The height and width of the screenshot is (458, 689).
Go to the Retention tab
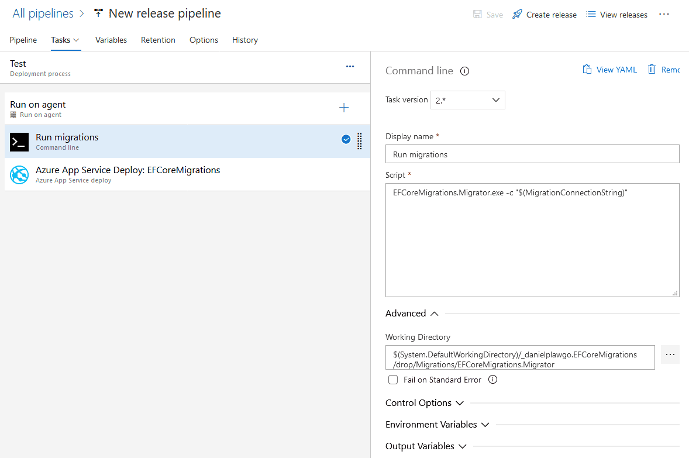158,40
